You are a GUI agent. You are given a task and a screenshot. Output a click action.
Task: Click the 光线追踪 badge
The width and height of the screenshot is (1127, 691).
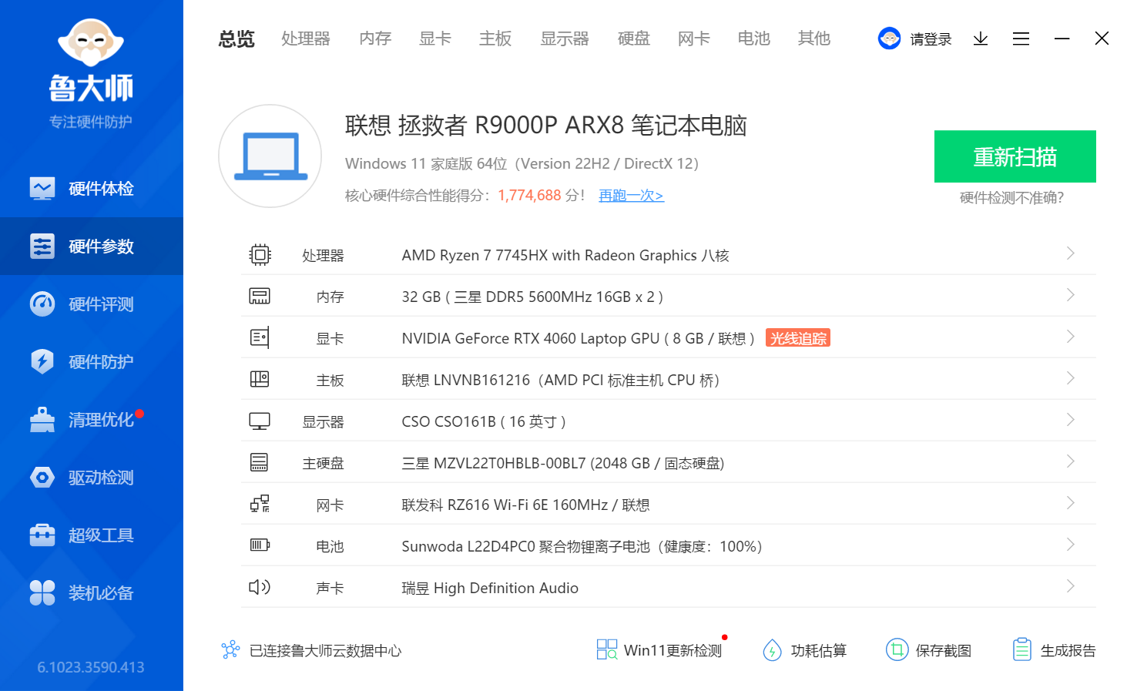tap(798, 338)
